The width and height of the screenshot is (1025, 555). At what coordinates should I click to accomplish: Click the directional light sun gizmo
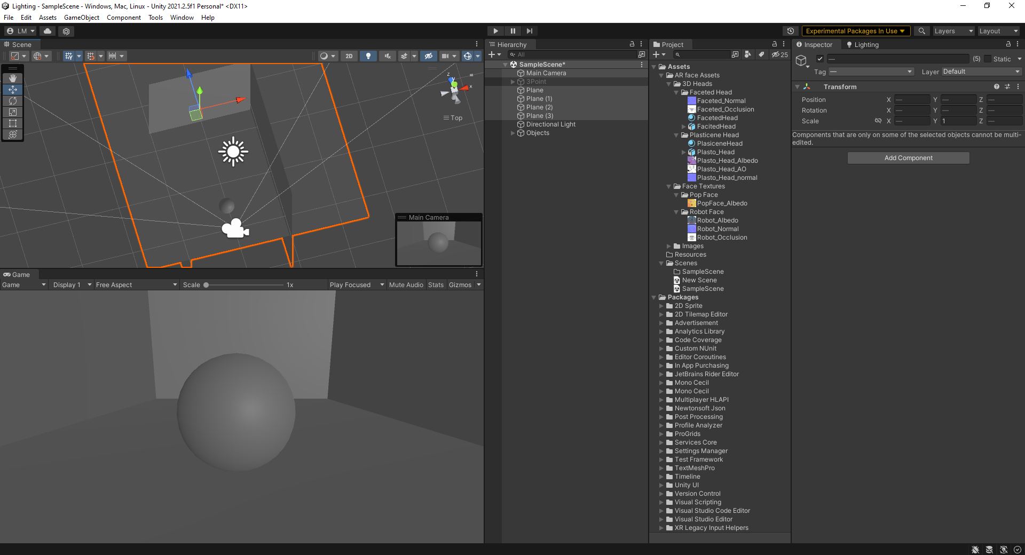[x=233, y=152]
